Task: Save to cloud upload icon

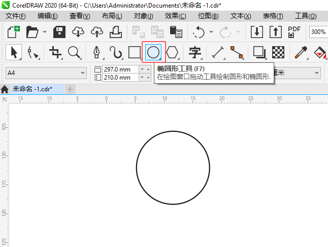Action: (x=97, y=32)
